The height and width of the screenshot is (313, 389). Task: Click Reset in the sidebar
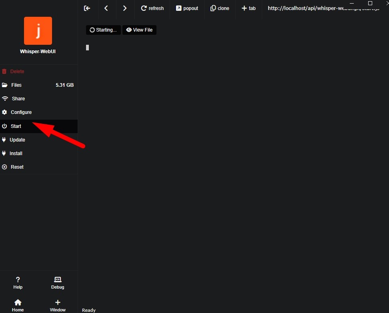39,167
